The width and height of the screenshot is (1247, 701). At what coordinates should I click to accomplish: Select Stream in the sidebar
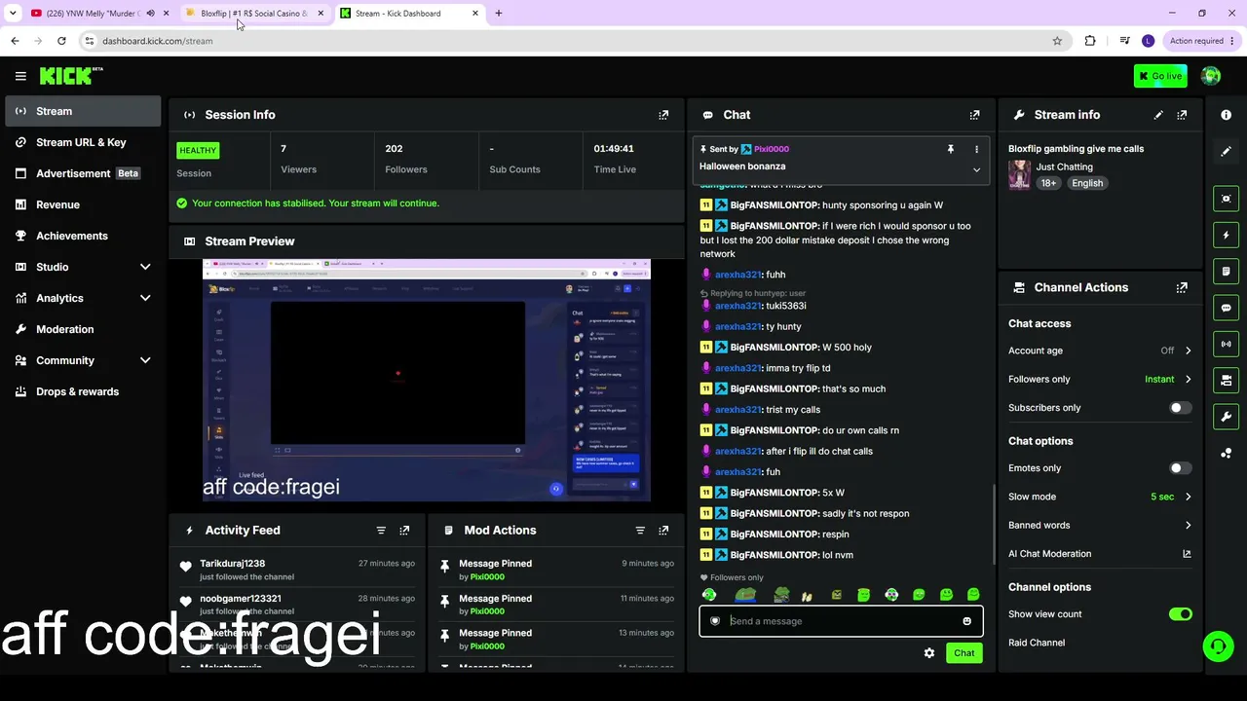click(83, 111)
